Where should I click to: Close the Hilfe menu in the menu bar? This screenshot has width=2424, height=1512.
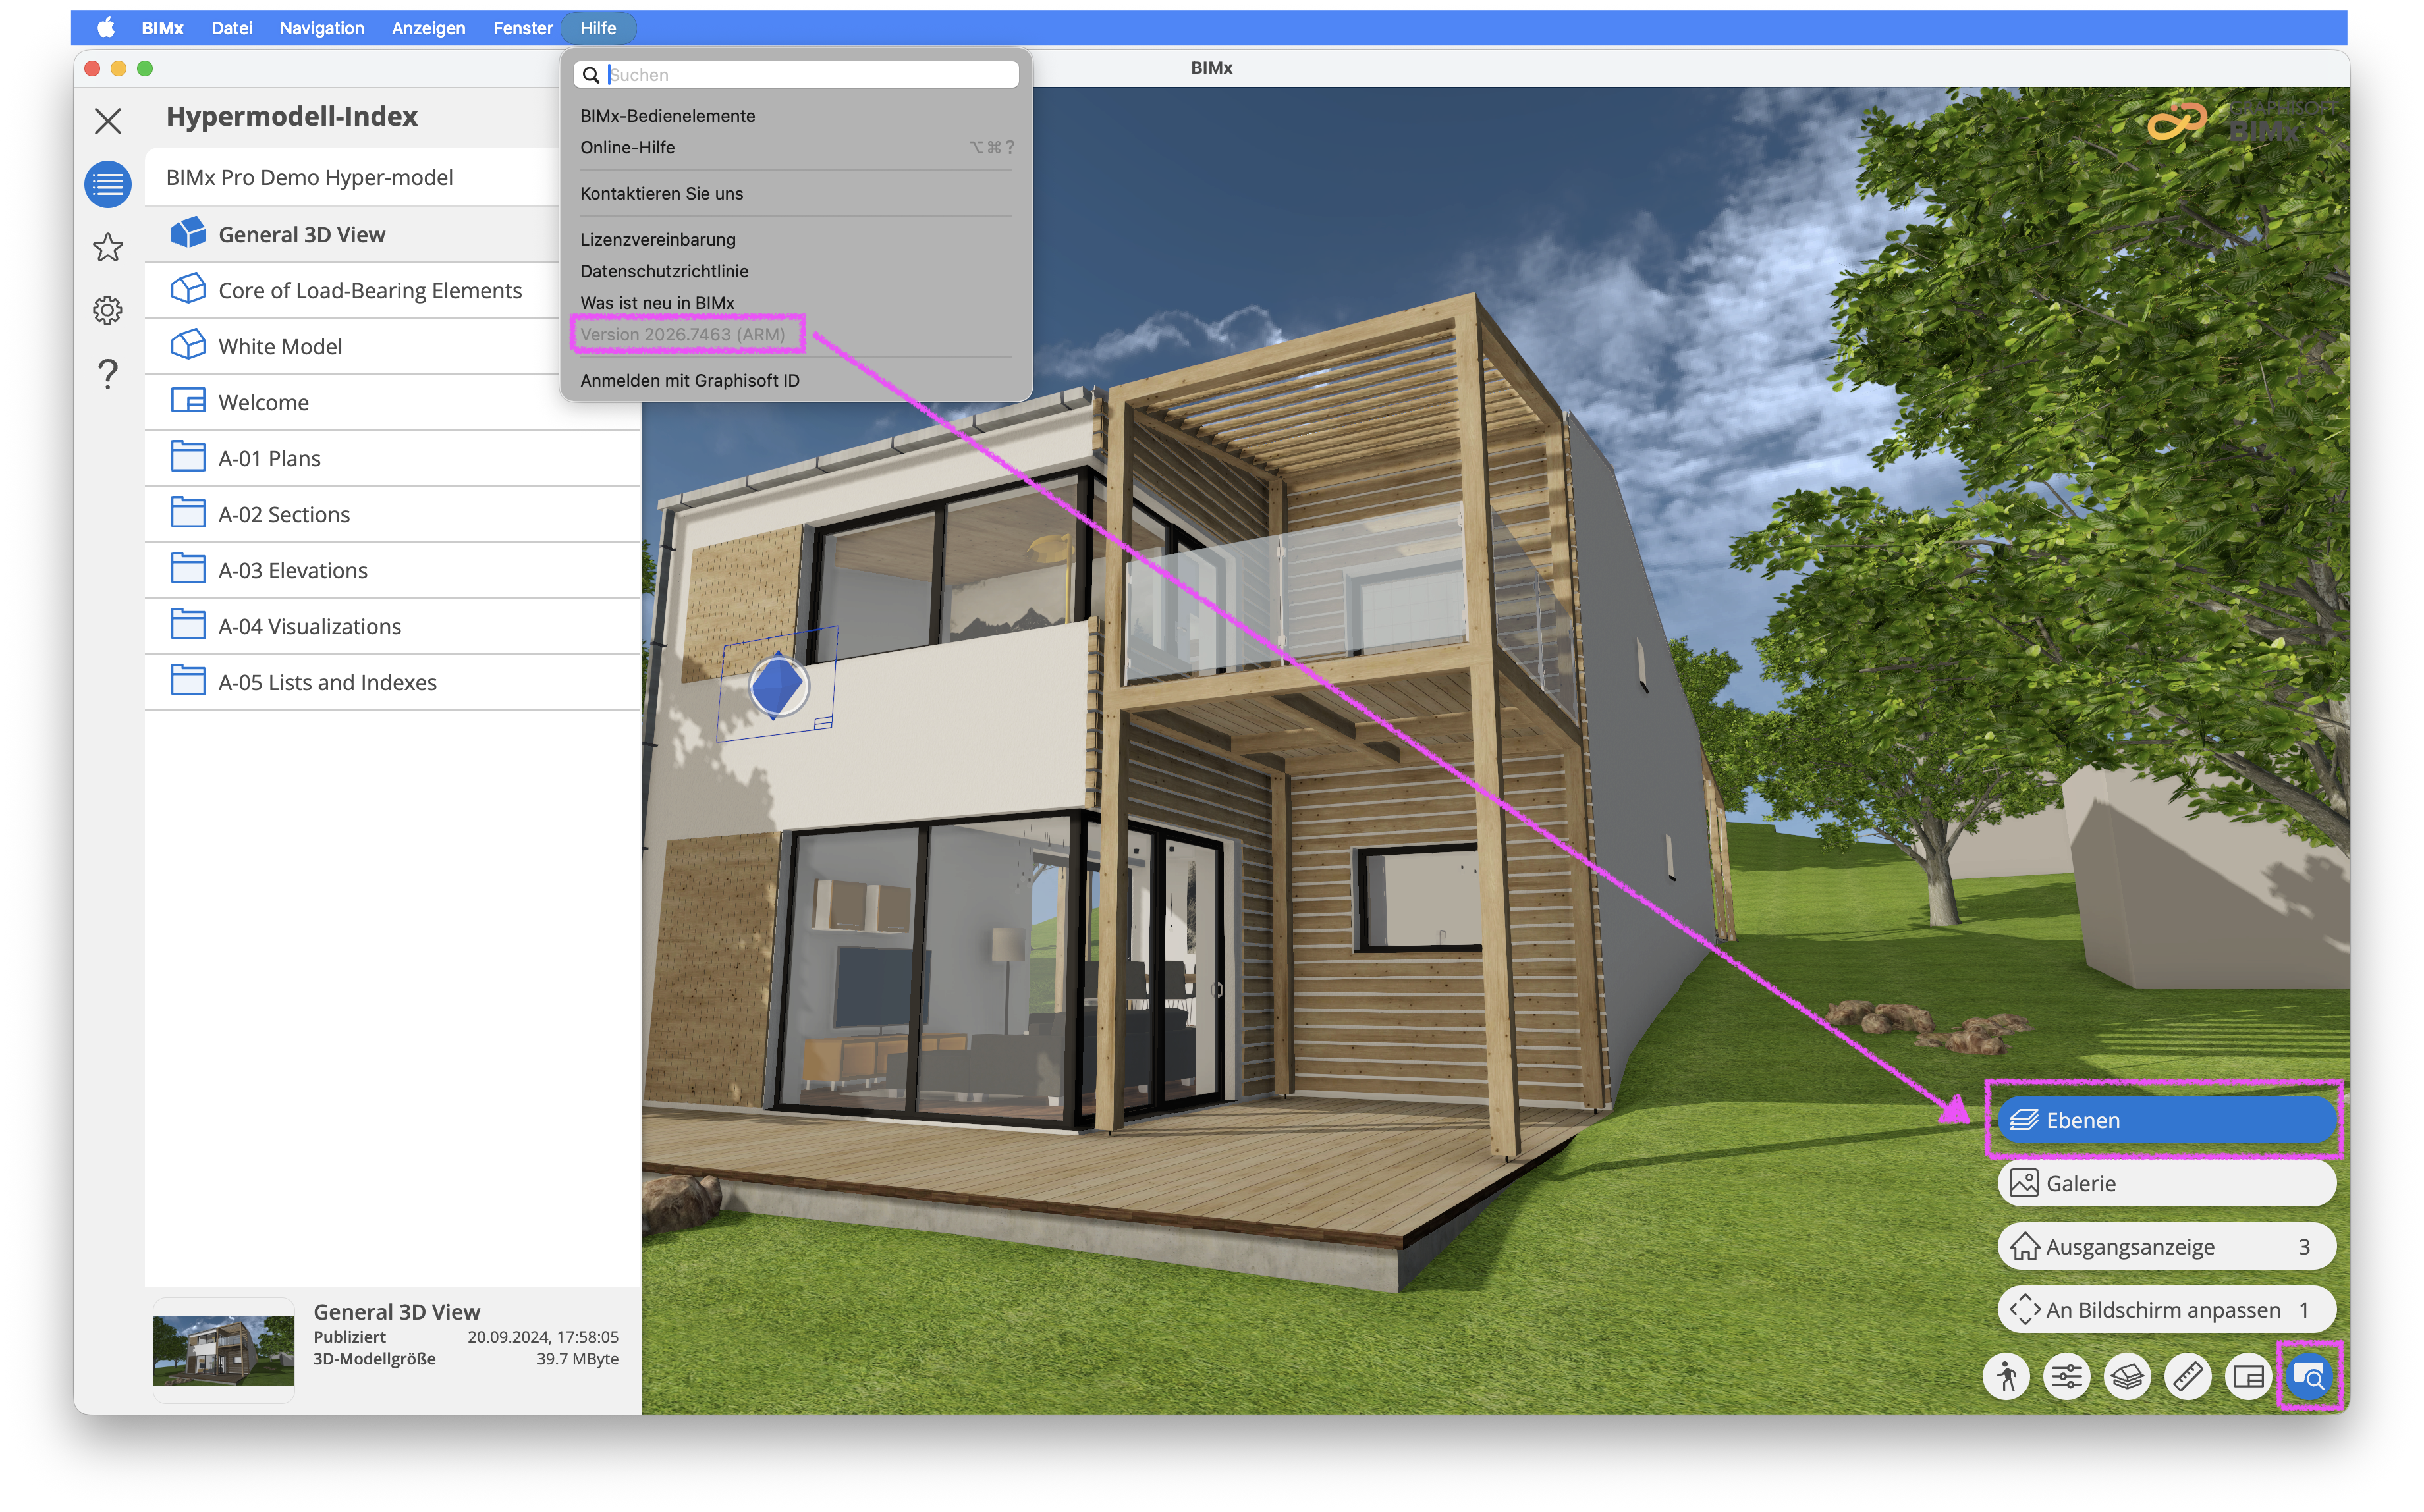click(598, 28)
